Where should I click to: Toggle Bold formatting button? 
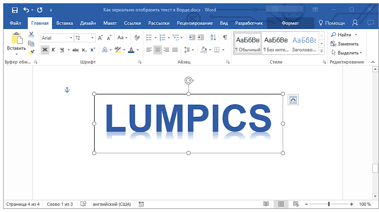click(45, 50)
